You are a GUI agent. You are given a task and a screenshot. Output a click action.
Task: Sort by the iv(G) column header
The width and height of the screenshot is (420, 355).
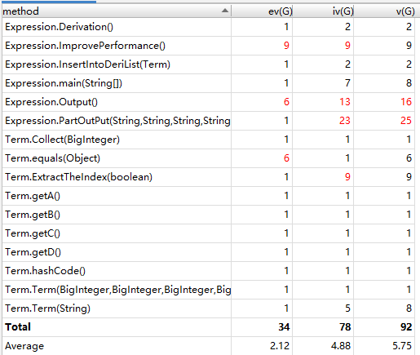[323, 11]
